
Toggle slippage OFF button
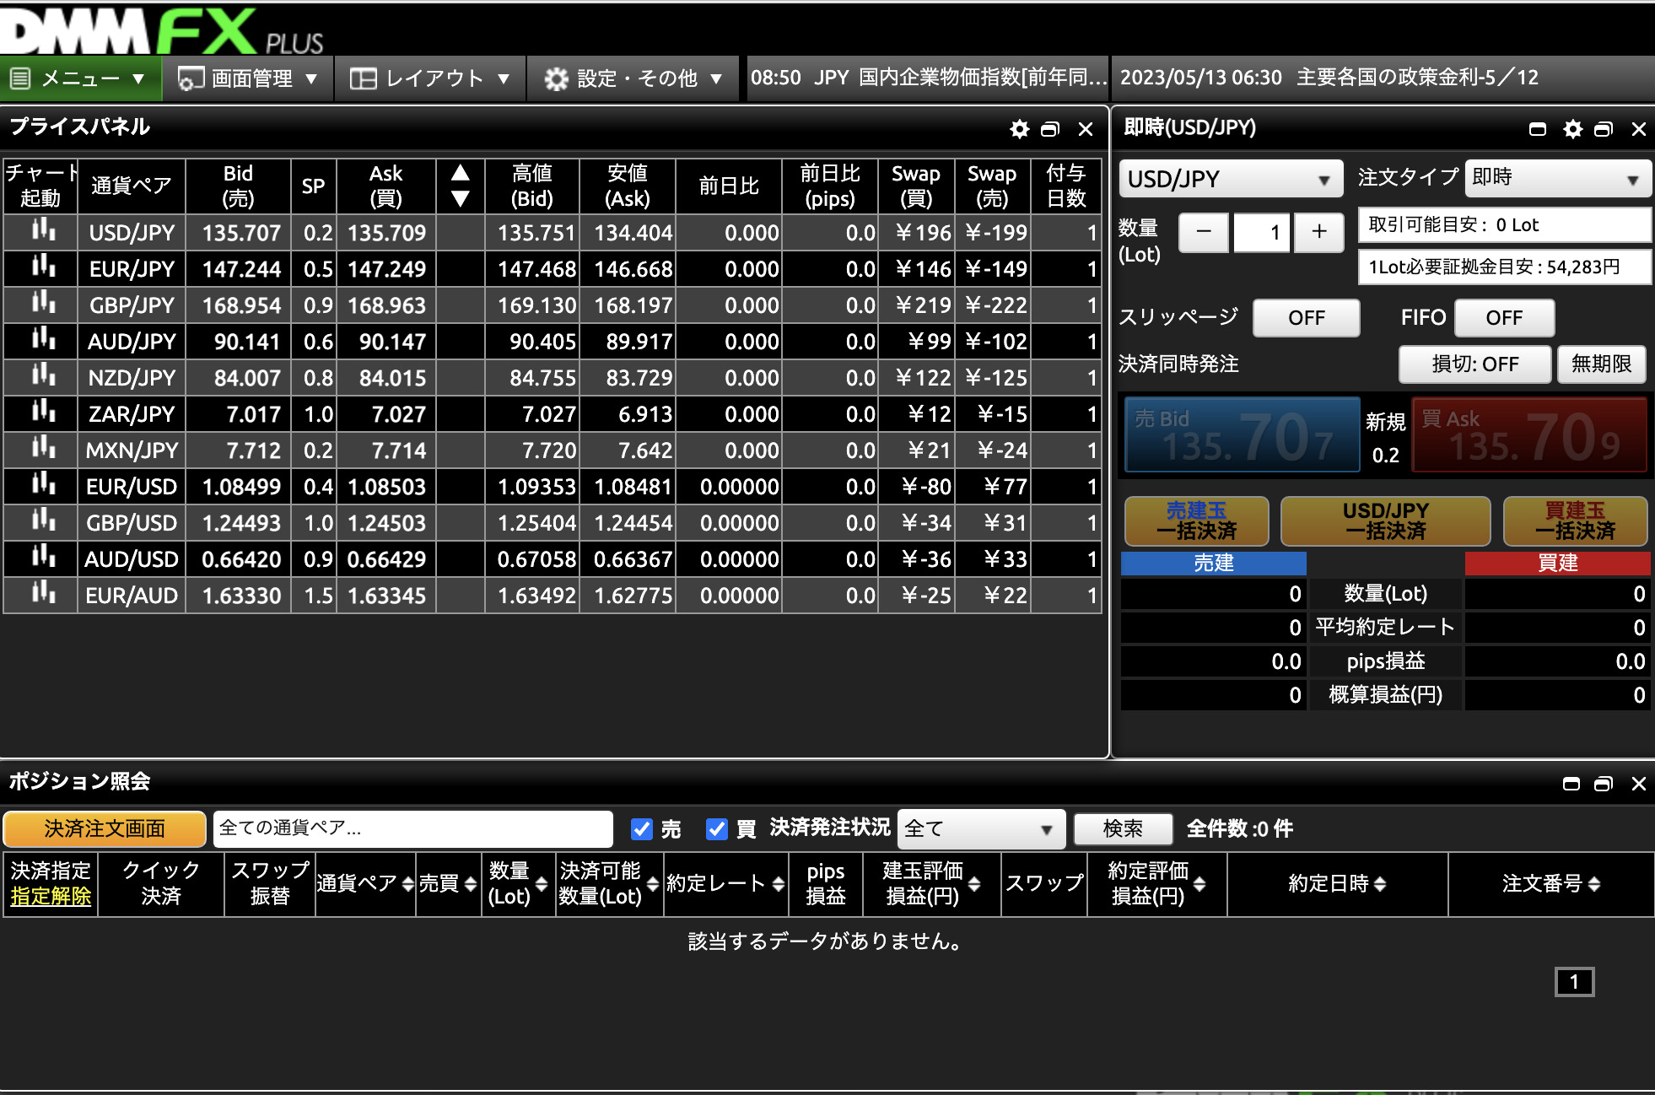click(x=1306, y=318)
